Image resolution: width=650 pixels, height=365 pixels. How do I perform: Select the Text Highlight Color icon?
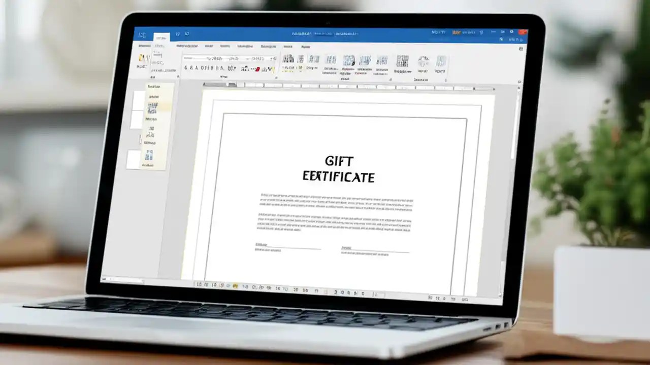point(268,67)
